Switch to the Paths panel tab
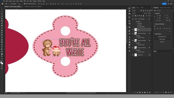The image size is (174, 98). (155, 51)
